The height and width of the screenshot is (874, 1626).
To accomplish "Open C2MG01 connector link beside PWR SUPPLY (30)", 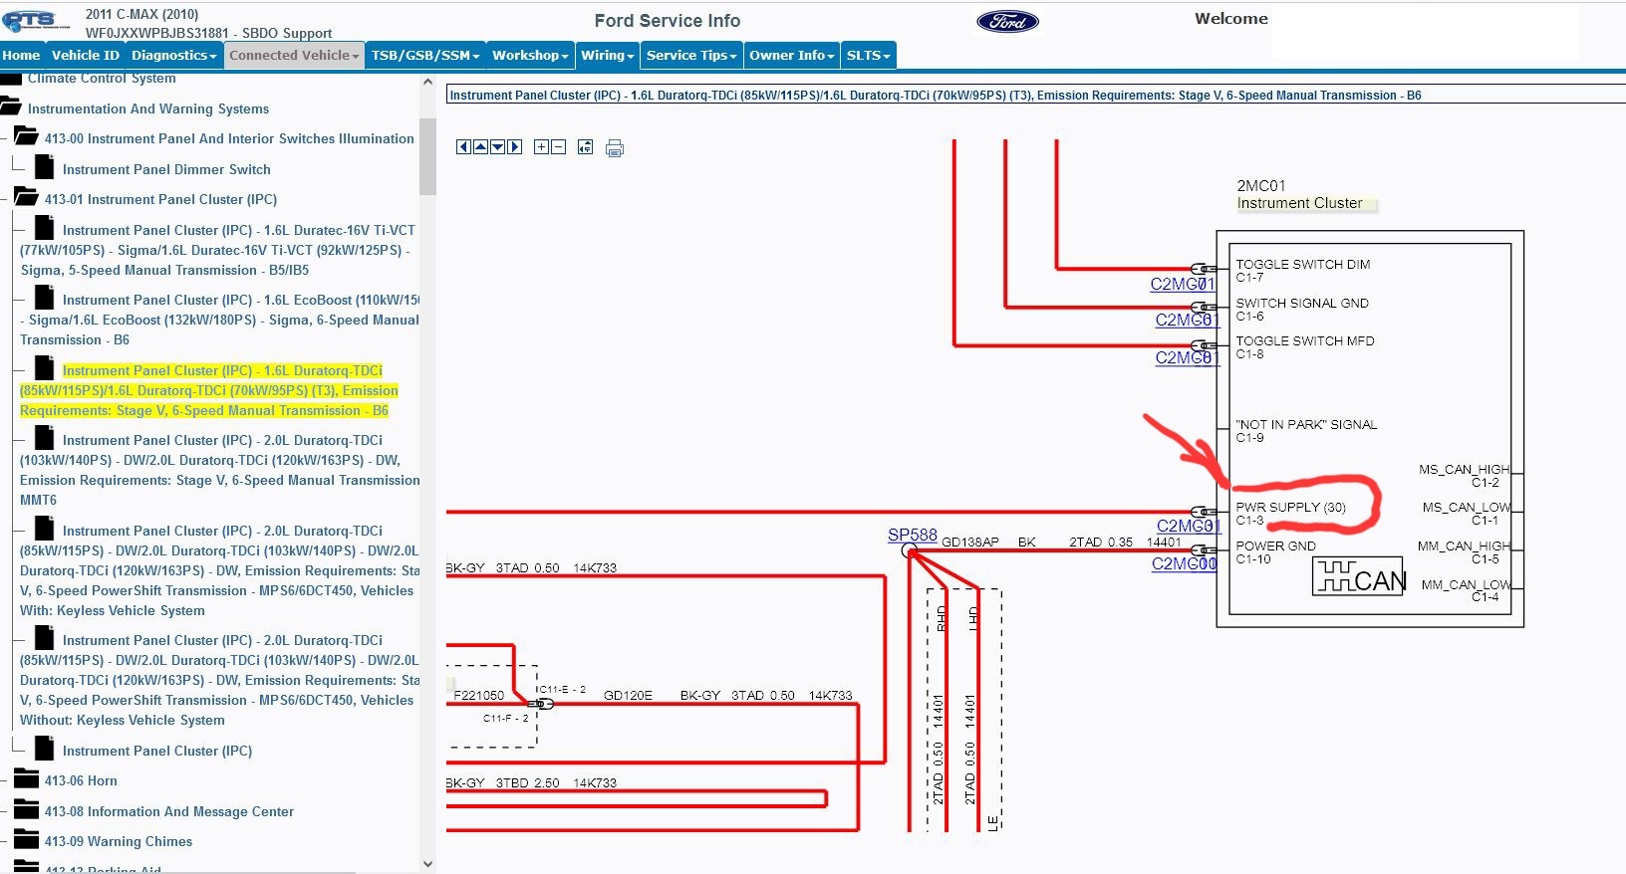I will pyautogui.click(x=1188, y=527).
